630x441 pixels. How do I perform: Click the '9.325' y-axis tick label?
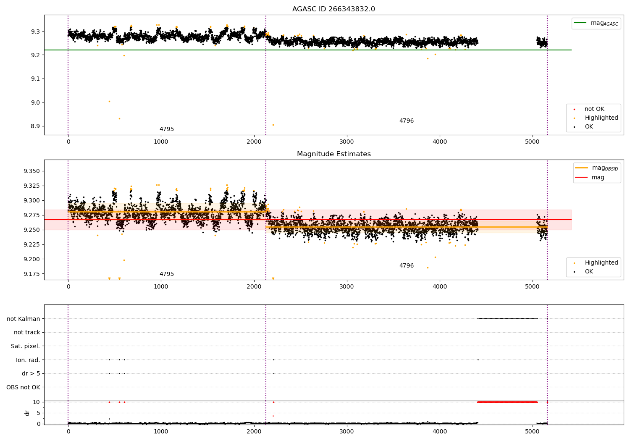(x=31, y=186)
